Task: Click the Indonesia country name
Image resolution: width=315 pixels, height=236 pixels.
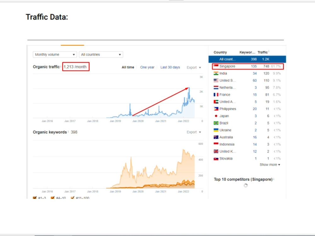Action: click(227, 144)
